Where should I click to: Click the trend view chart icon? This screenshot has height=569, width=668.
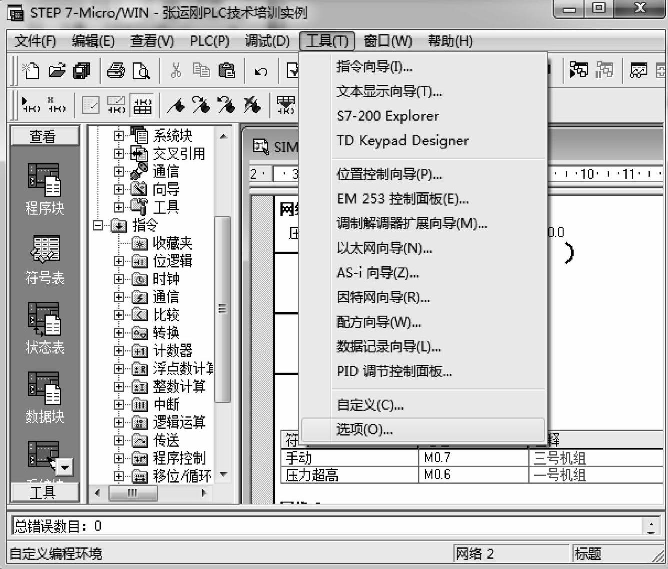click(638, 71)
